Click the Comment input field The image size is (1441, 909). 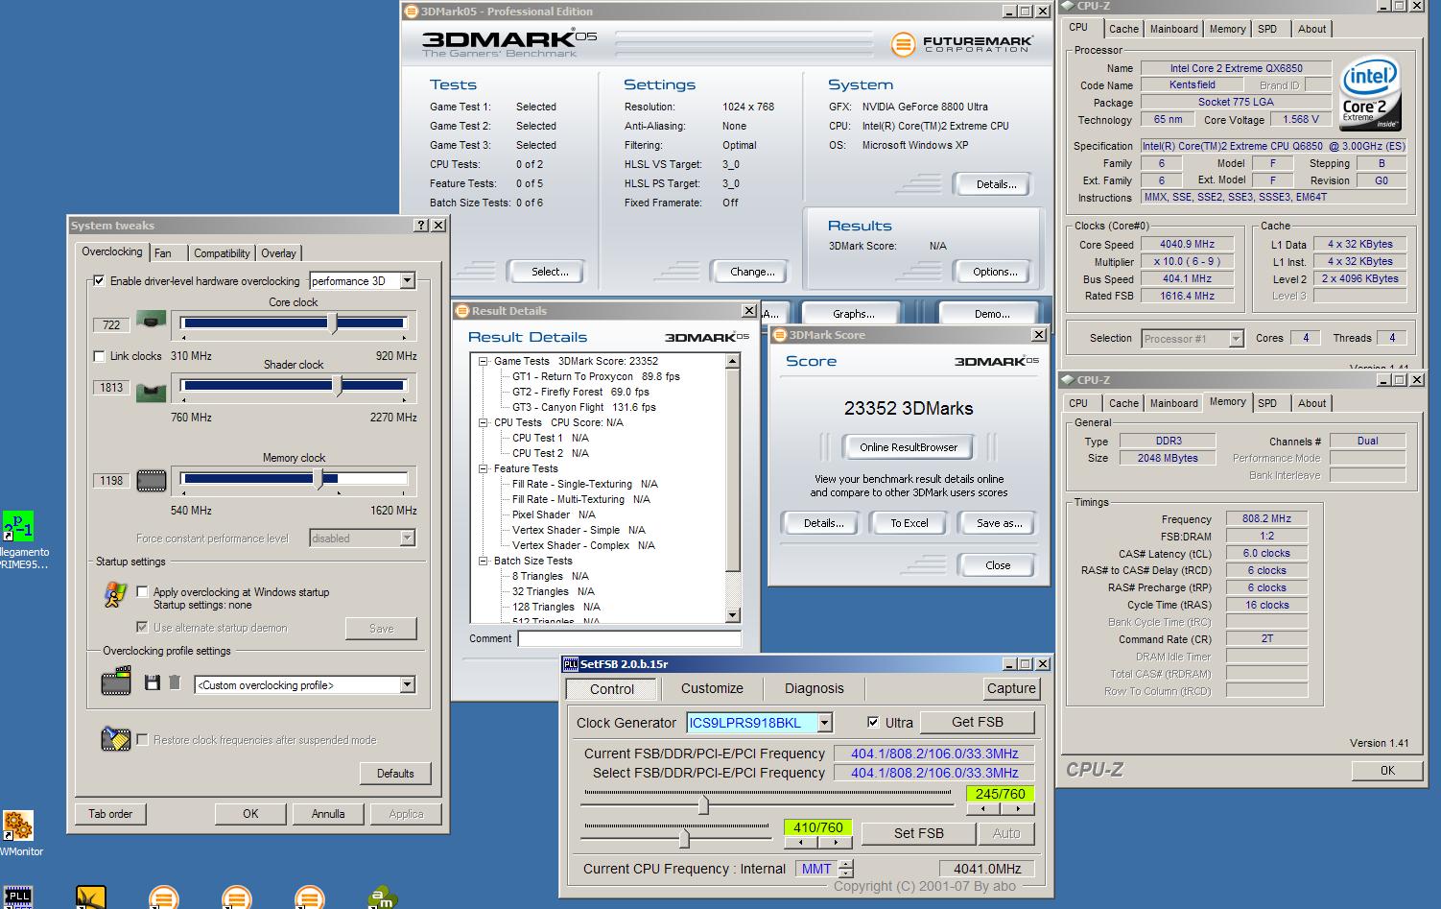tap(629, 639)
